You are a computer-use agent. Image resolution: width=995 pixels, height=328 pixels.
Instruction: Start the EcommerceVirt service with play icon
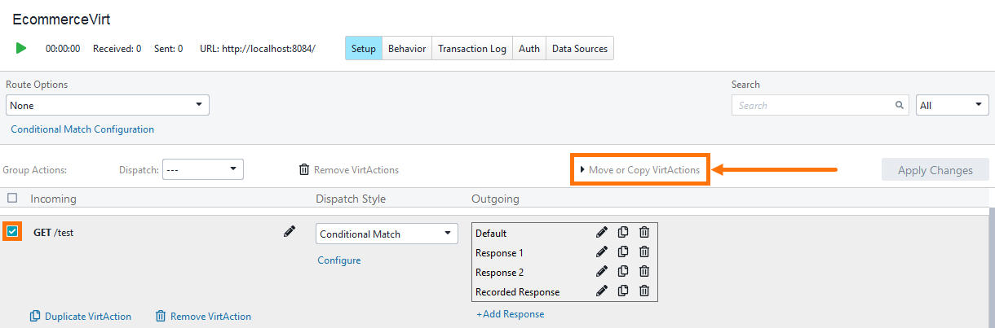tap(21, 48)
